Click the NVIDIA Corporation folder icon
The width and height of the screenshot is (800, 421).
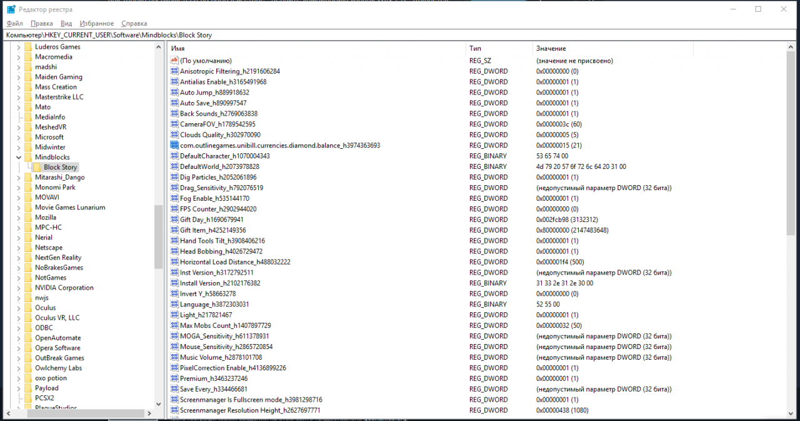27,288
